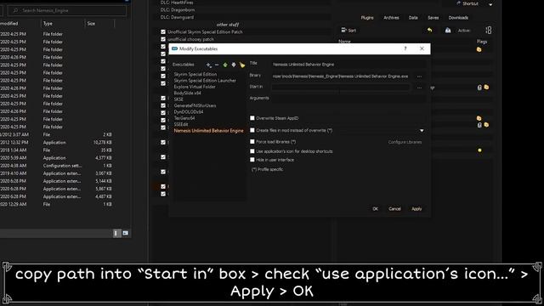544x306 pixels.
Task: Click OK in Modify Executables dialog
Action: coord(375,209)
